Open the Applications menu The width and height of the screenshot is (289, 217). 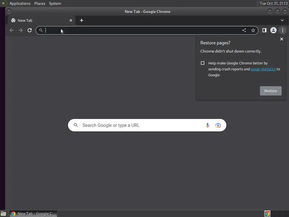tap(20, 3)
